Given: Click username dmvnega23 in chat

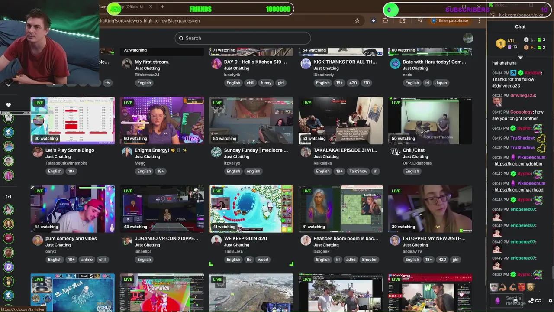Looking at the screenshot, I should click(522, 95).
